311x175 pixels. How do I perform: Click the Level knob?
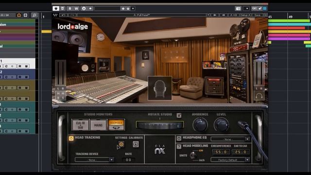(x=222, y=125)
